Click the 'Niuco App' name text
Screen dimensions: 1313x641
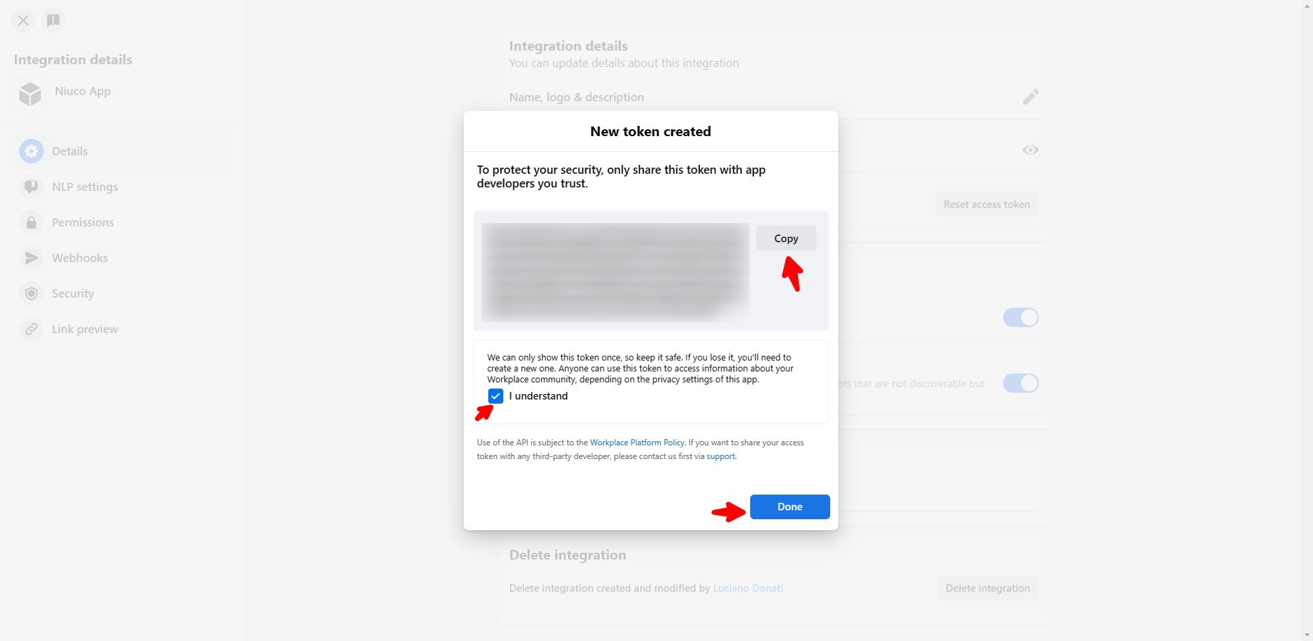click(83, 91)
